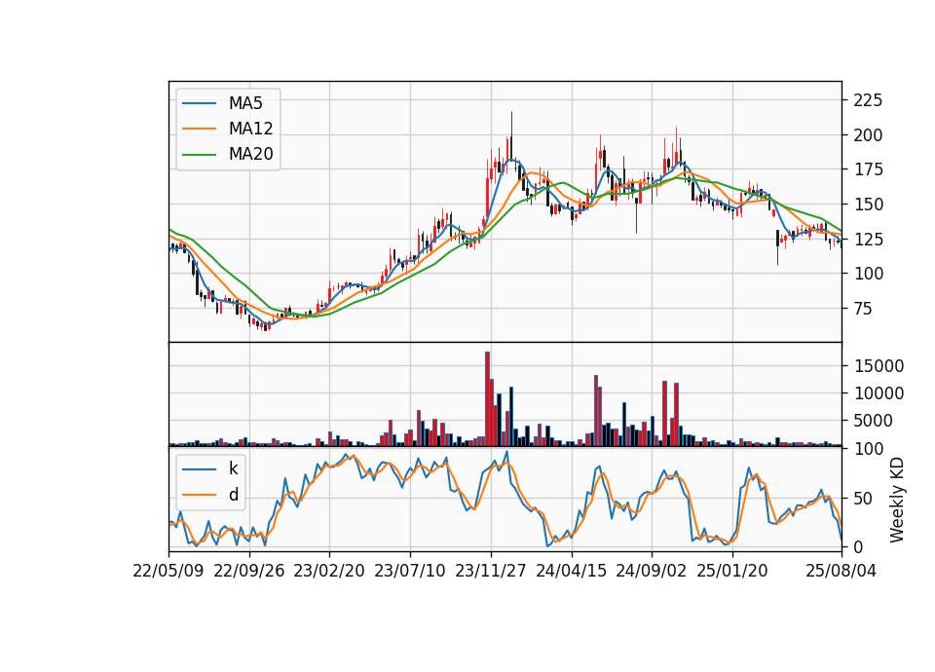Click the 5000 volume axis label
The image size is (935, 672).
point(873,421)
